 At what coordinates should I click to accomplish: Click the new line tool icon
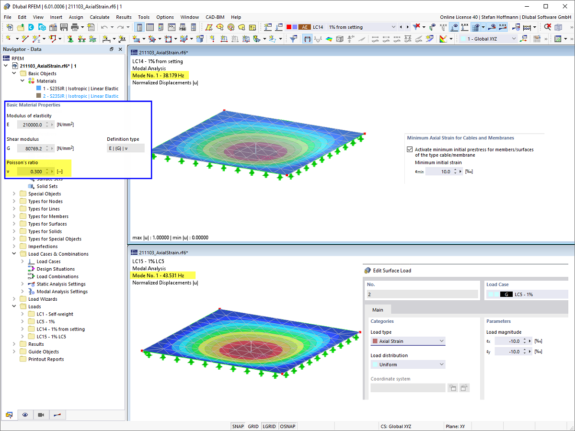pos(25,39)
